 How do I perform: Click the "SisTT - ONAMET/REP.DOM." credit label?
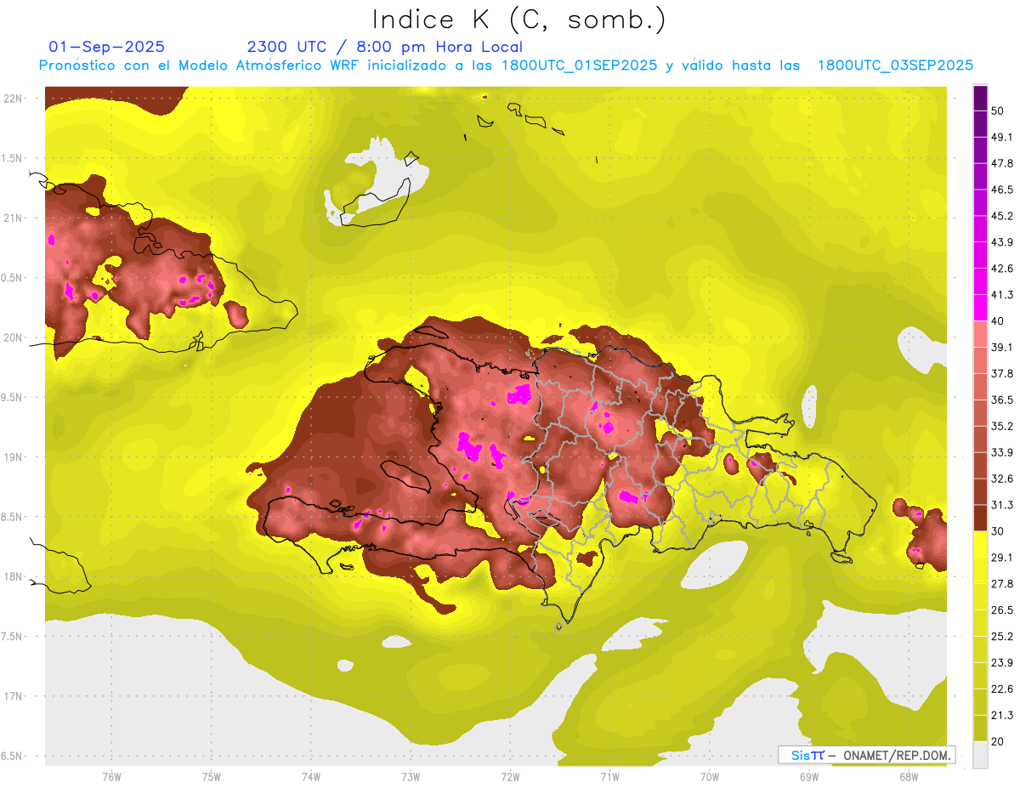[866, 755]
